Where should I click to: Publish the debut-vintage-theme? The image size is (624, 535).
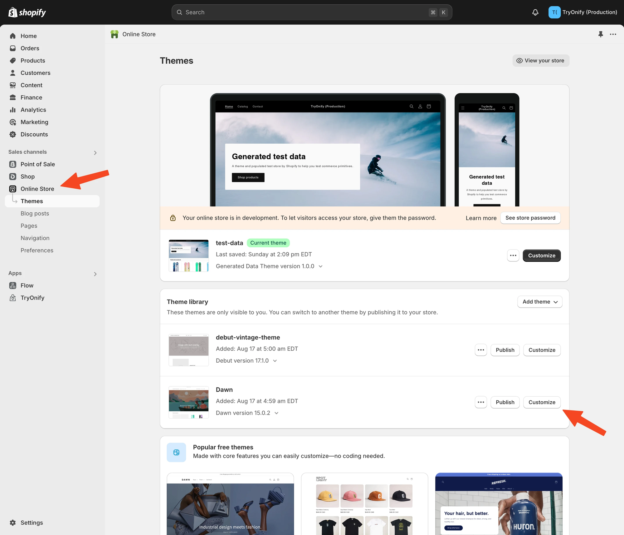505,350
